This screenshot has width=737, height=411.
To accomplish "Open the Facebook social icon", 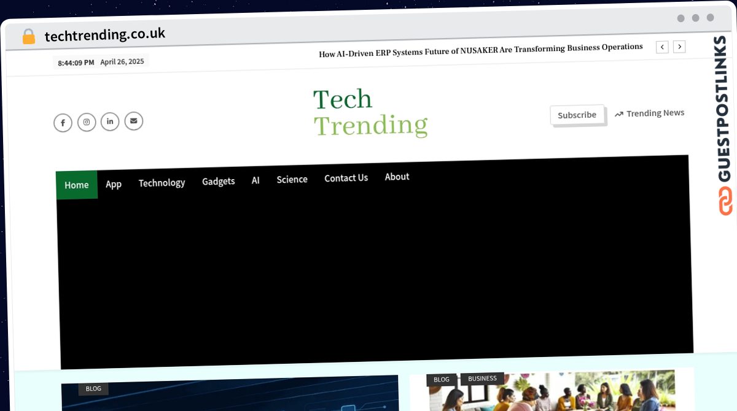I will click(x=63, y=123).
